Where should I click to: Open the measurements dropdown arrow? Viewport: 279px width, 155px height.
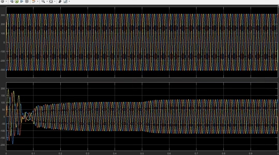(x=69, y=2)
